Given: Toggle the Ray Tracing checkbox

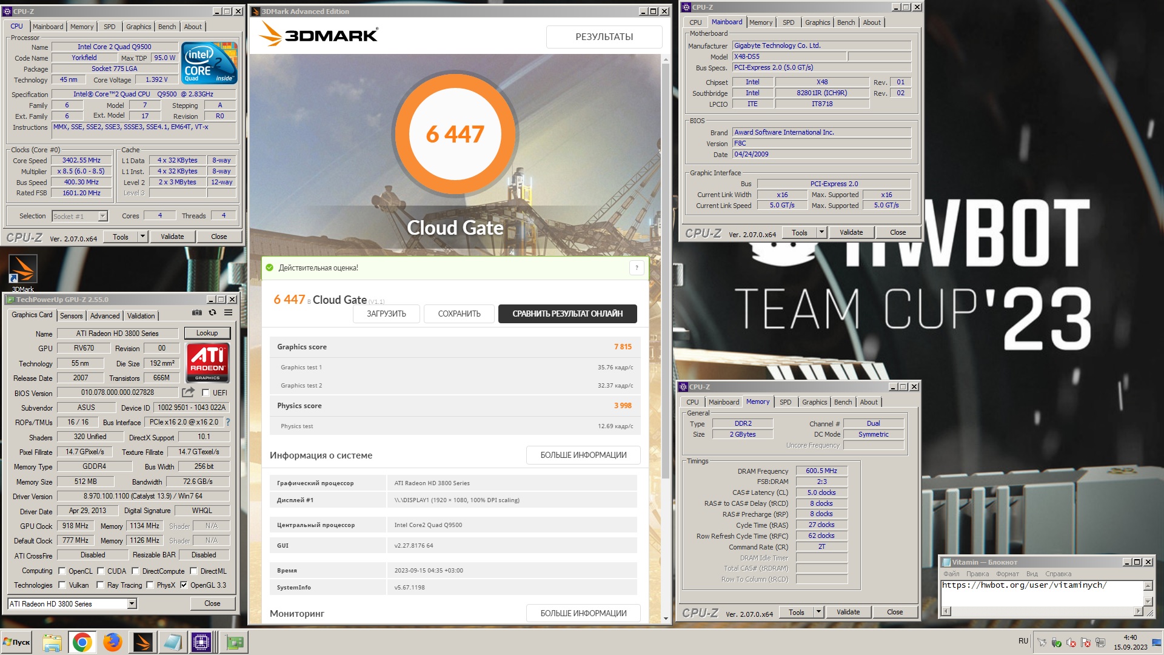Looking at the screenshot, I should coord(101,585).
